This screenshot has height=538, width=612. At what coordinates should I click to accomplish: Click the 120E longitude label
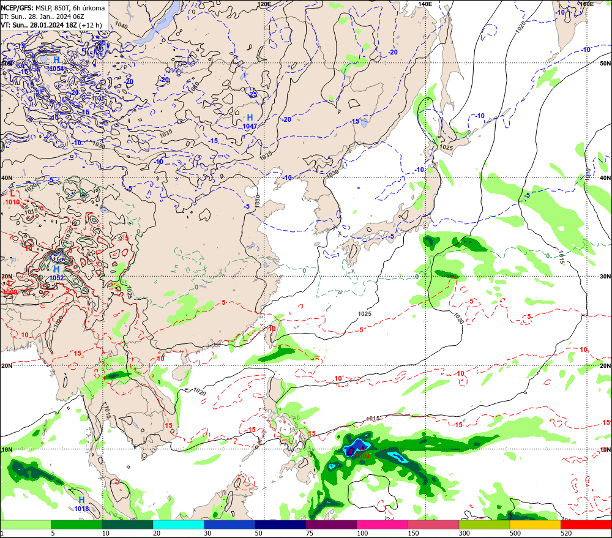pyautogui.click(x=264, y=4)
